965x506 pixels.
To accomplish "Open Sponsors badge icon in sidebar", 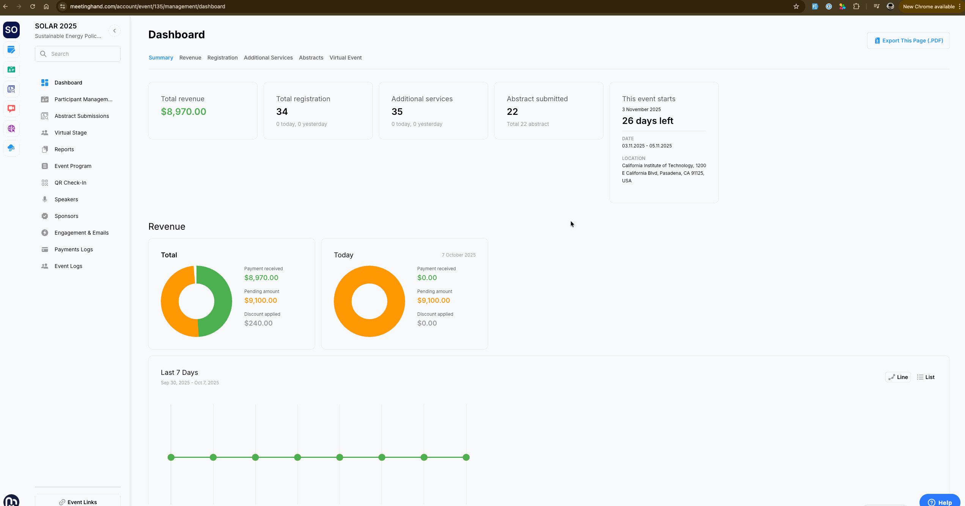I will click(45, 216).
